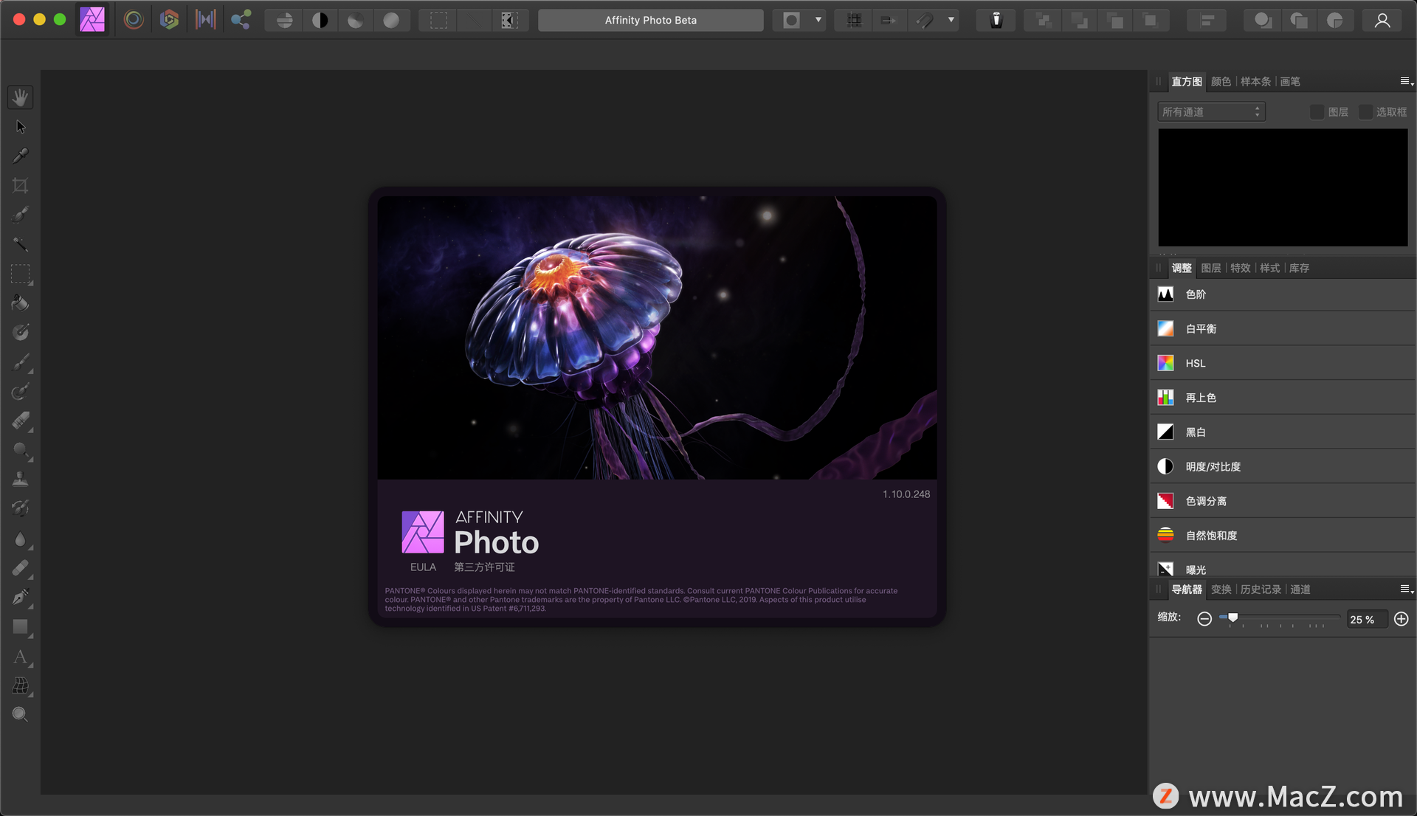Switch to the Liquify Persona icon

click(x=134, y=20)
